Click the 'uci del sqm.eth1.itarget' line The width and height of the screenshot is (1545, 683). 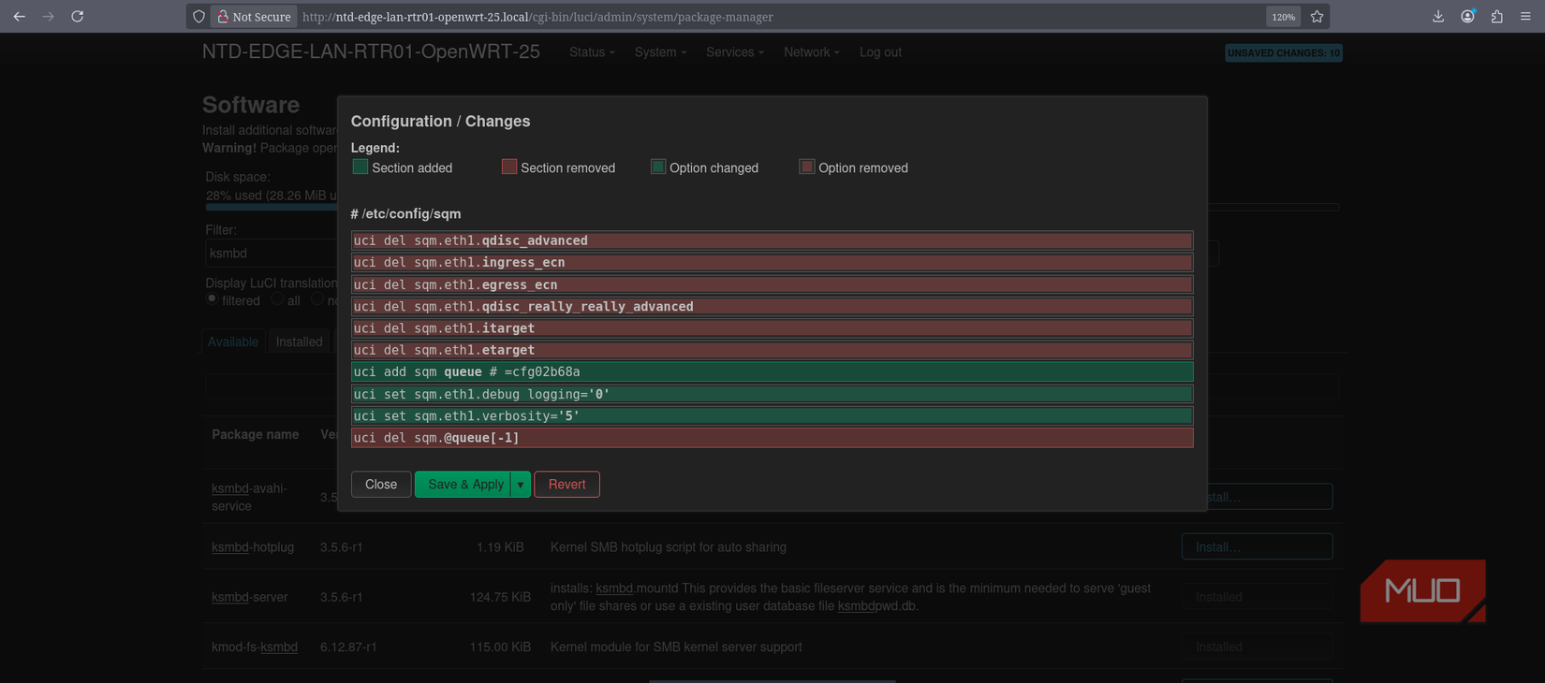(x=772, y=328)
